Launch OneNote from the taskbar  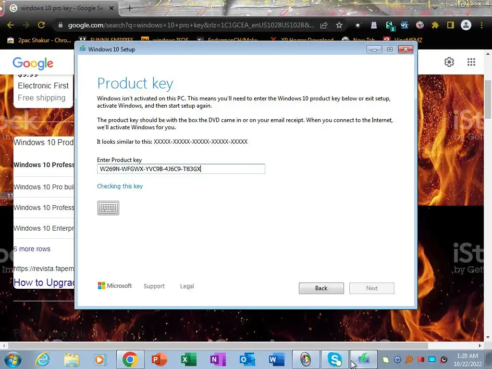coord(218,359)
